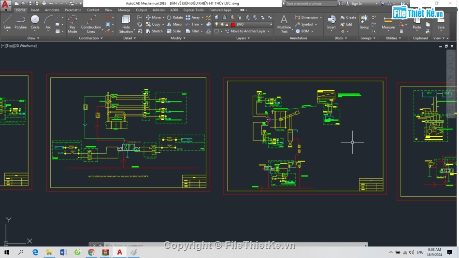Select the Rotate tool
The image size is (459, 258).
175,17
